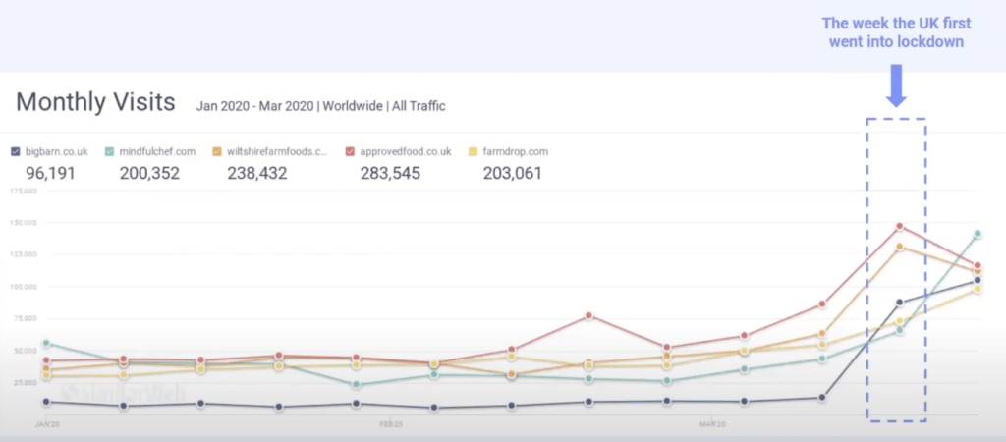This screenshot has width=1006, height=442.
Task: Click the dark bigbarn point inside the dashed box
Action: [898, 302]
